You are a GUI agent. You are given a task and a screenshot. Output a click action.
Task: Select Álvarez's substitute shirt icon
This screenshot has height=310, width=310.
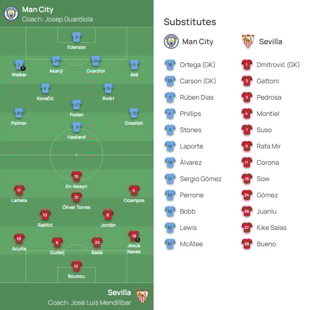coord(170,162)
